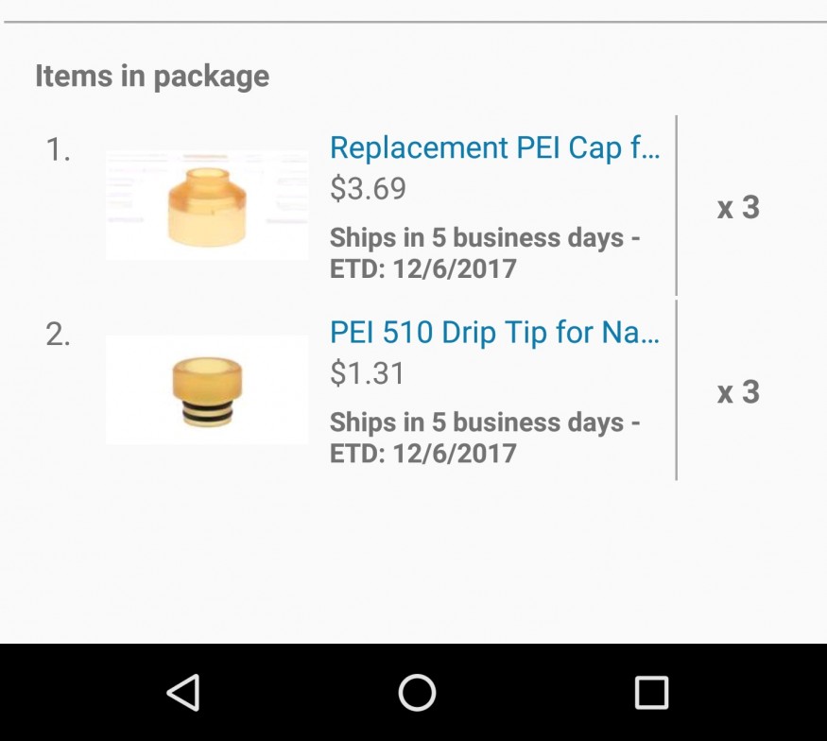
Task: Open the Replacement PEI Cap product image
Action: point(207,204)
